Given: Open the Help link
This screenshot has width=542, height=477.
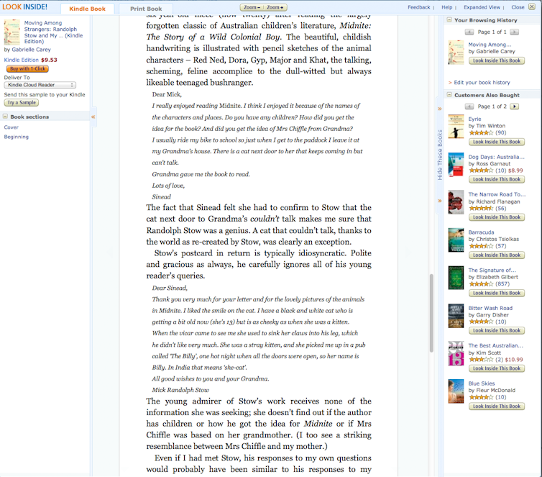Looking at the screenshot, I should [x=446, y=7].
